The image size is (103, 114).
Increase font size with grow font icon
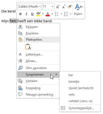click(x=58, y=7)
